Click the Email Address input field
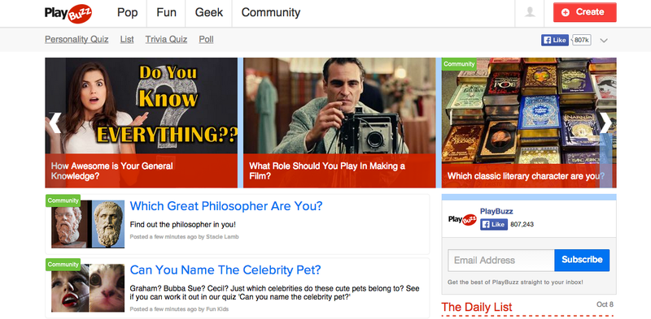Screen dimensions: 651x319 (500, 261)
